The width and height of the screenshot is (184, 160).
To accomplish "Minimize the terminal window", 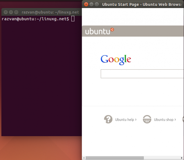I will pyautogui.click(x=11, y=12).
